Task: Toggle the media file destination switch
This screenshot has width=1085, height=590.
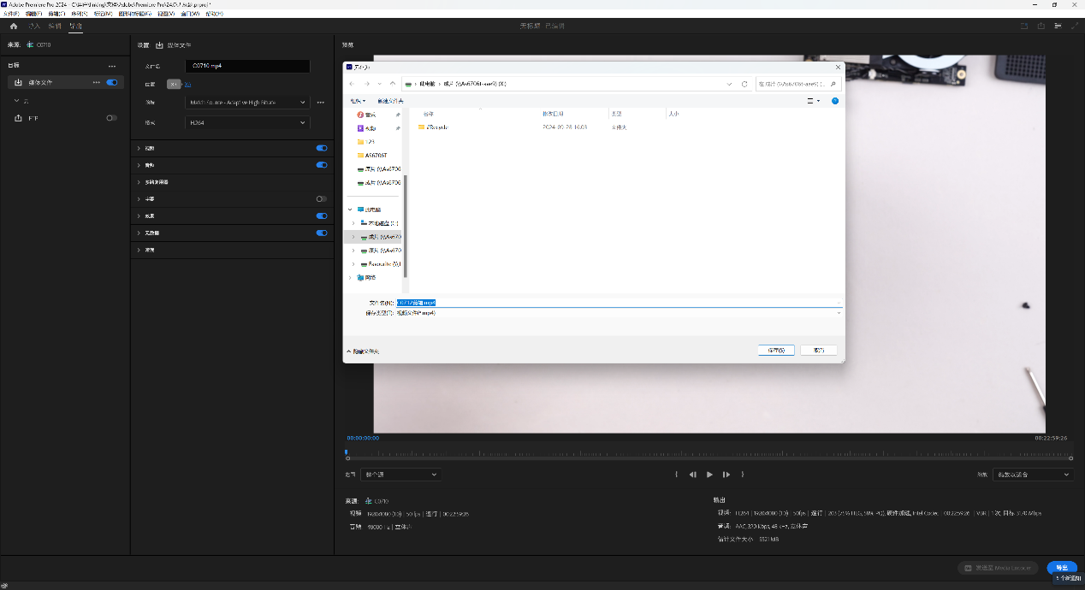Action: (111, 83)
